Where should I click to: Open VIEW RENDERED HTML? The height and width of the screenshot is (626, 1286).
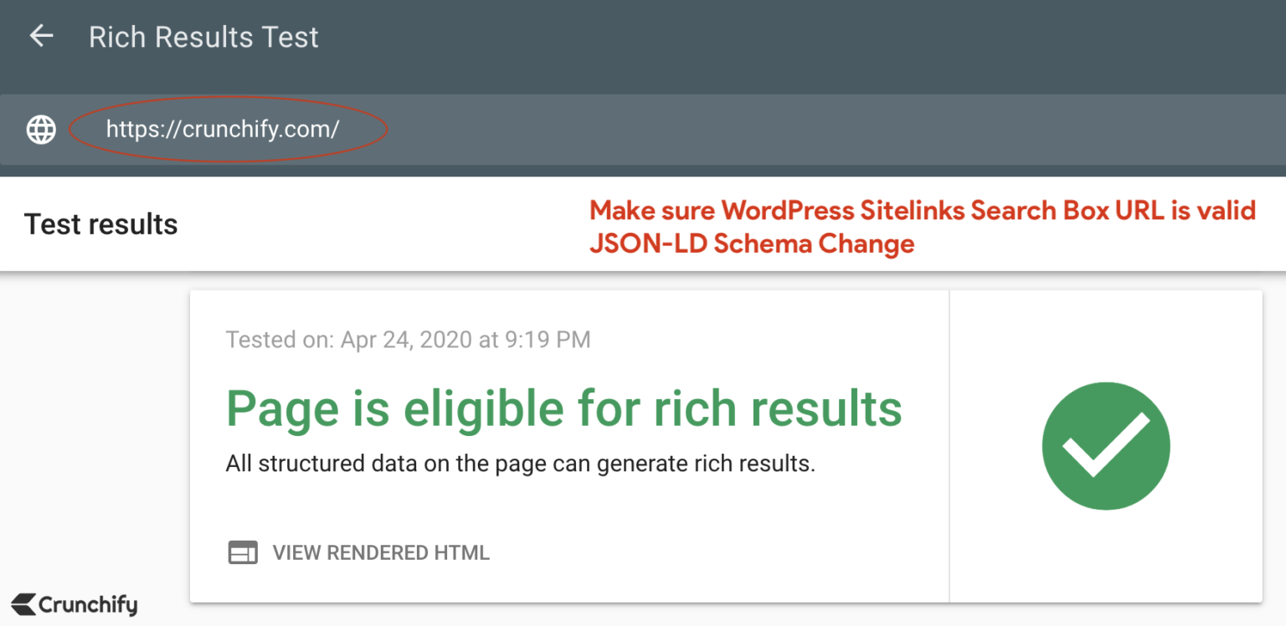point(380,552)
